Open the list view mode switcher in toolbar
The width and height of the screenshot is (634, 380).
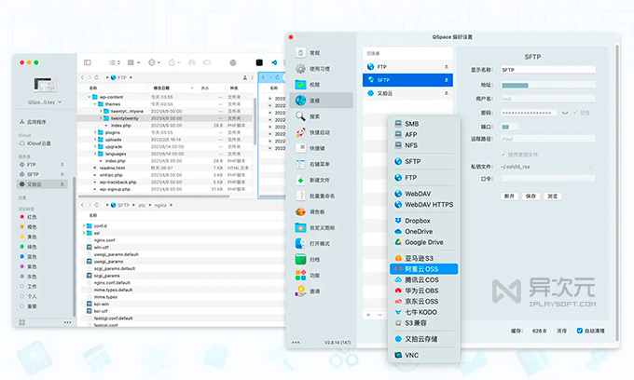(115, 62)
